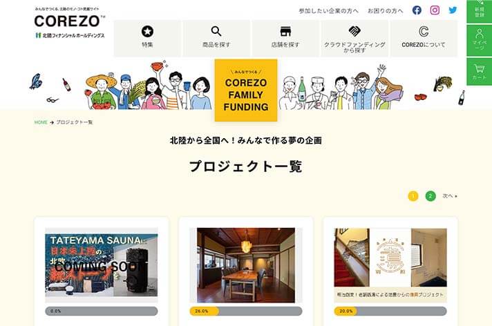The width and height of the screenshot is (492, 326).
Task: Click the 商品を探す magnifier icon
Action: 216,31
